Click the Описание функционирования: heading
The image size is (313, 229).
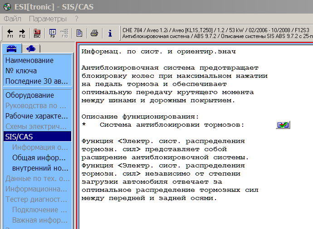[x=140, y=117]
